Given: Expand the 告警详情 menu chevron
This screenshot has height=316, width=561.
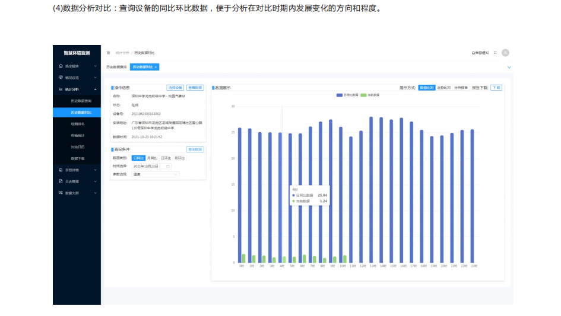Looking at the screenshot, I should 95,170.
